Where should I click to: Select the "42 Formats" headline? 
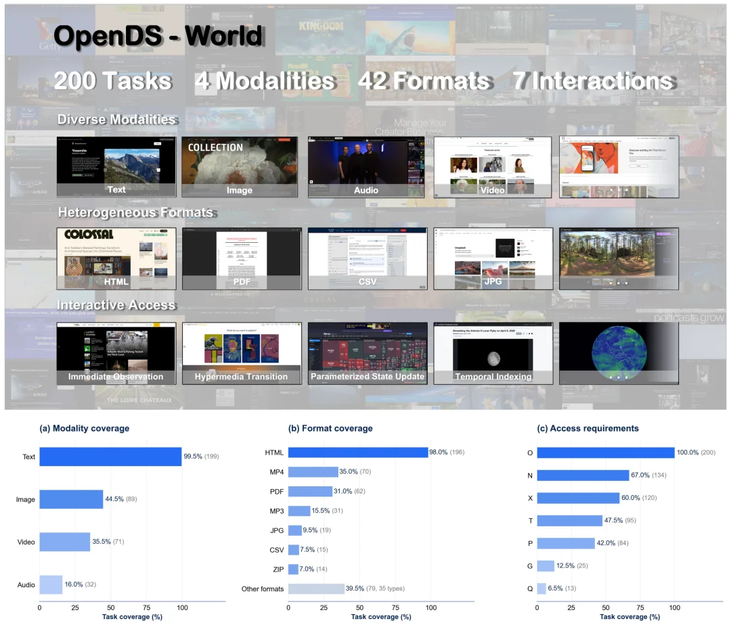coord(425,80)
